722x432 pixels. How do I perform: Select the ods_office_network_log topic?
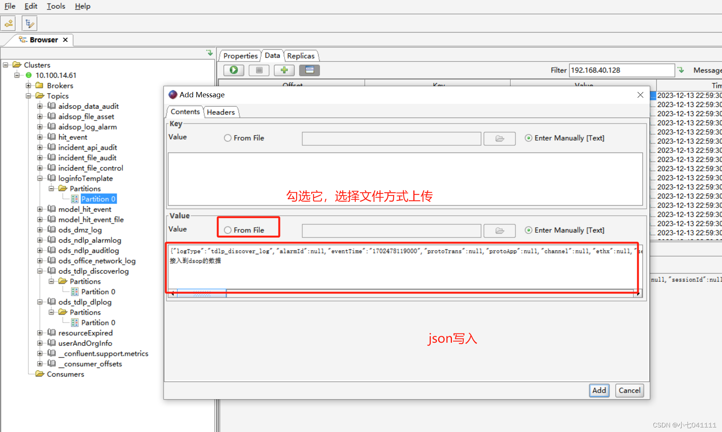coord(97,261)
